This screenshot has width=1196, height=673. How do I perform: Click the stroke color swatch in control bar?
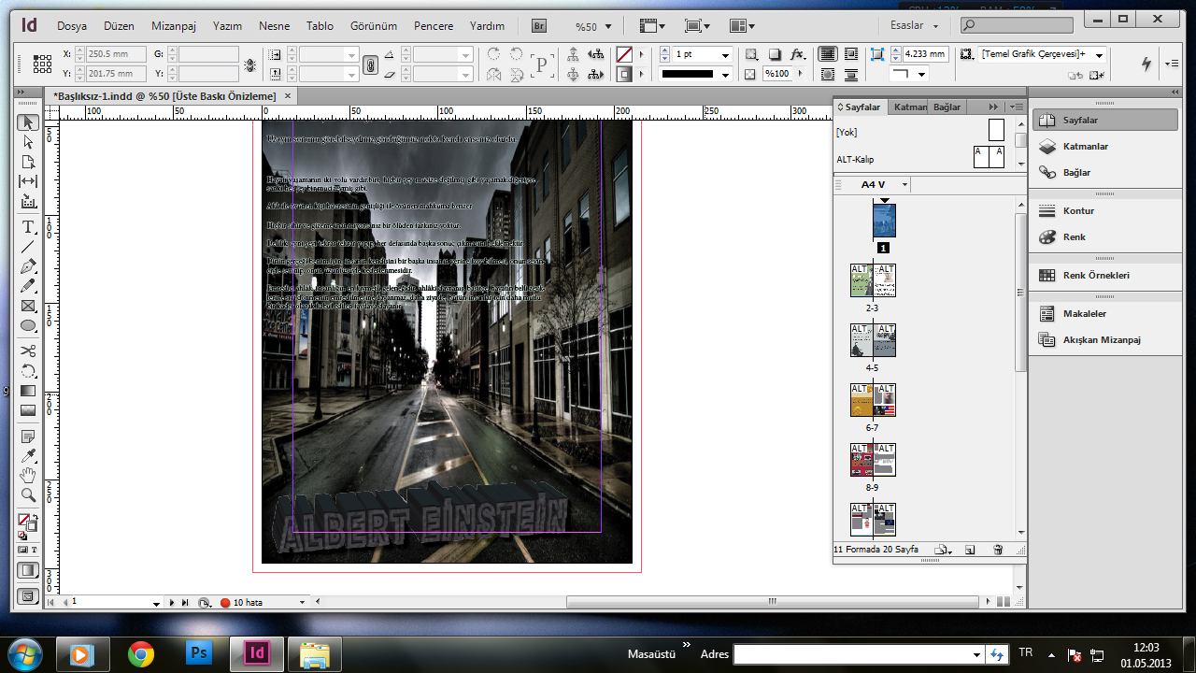(623, 75)
